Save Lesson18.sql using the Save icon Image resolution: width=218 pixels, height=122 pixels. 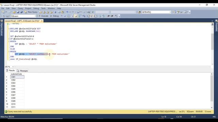(x=18, y=12)
